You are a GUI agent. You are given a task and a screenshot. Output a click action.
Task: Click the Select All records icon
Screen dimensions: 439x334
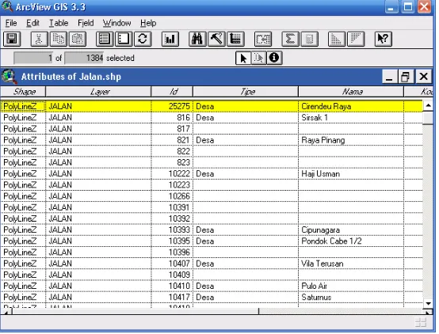pos(105,39)
